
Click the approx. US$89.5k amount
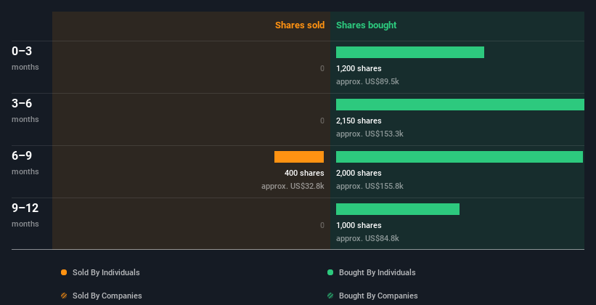point(367,81)
